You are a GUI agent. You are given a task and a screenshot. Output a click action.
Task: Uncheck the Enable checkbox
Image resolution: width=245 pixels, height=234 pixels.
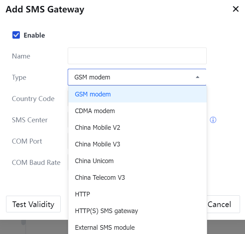pos(16,35)
